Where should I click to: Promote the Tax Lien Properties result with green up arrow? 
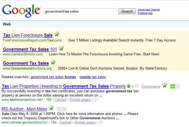click(173, 86)
